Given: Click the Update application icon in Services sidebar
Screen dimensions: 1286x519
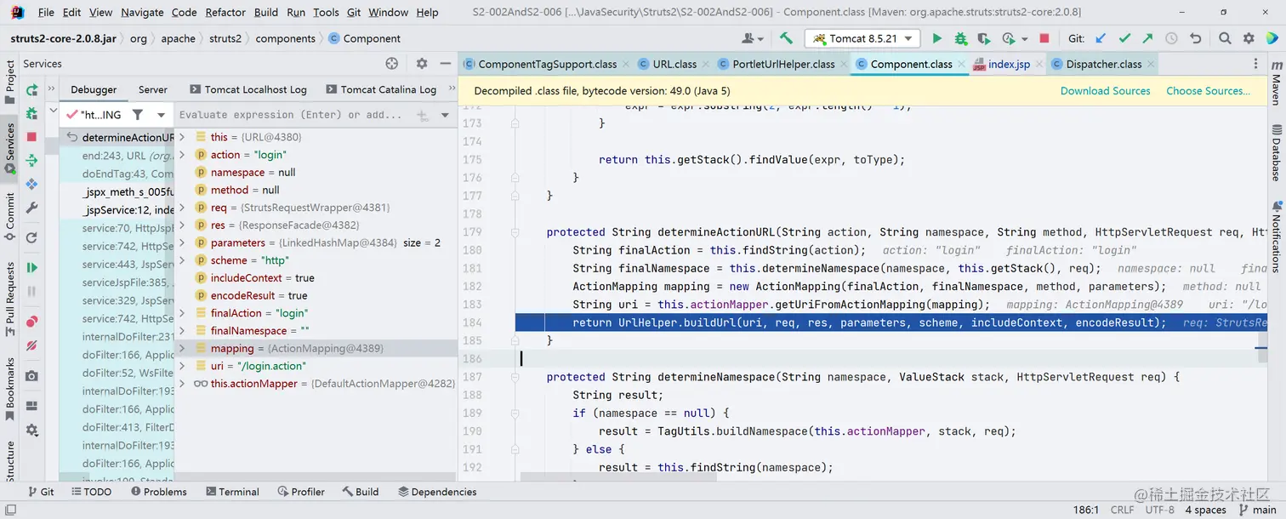Looking at the screenshot, I should pos(32,184).
